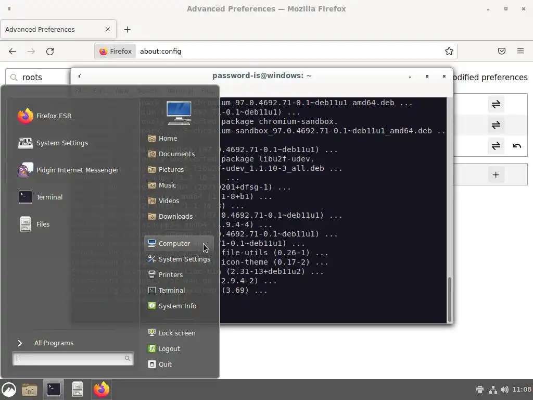Go back in Firefox

click(12, 52)
